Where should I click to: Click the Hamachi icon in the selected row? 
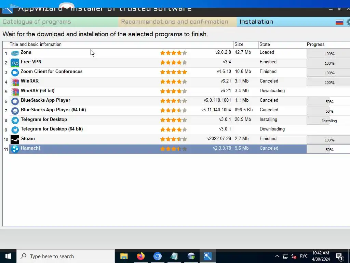15,149
